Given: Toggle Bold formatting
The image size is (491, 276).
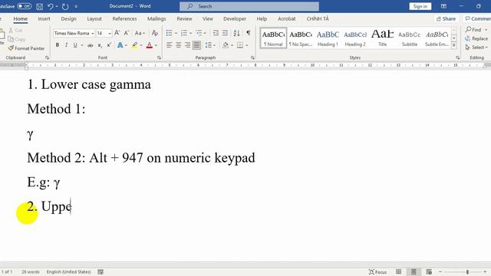Looking at the screenshot, I should point(58,45).
